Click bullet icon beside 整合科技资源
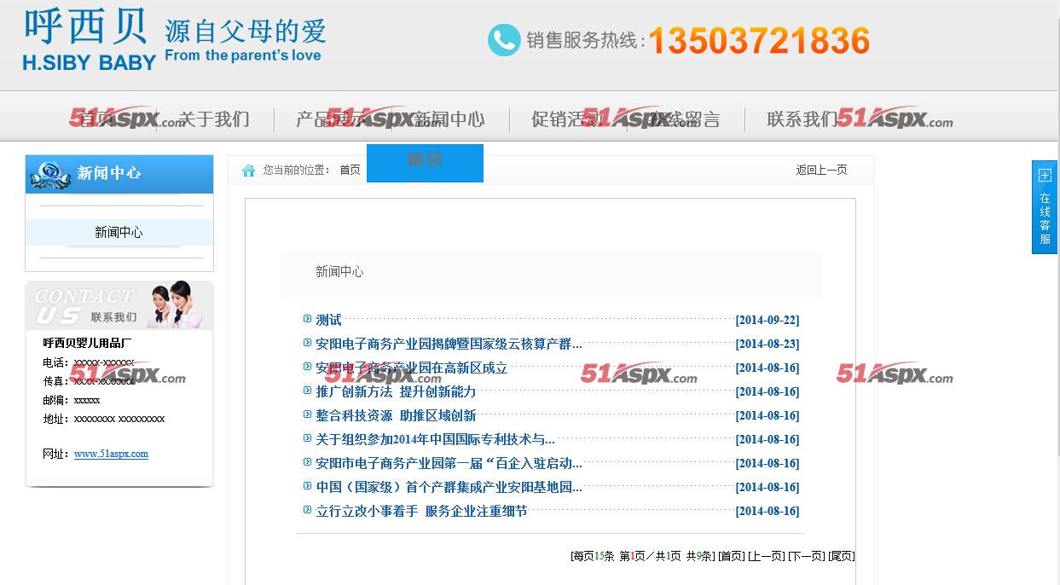1060x585 pixels. click(308, 414)
